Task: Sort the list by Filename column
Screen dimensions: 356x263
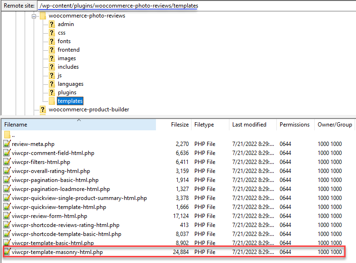Action: pyautogui.click(x=79, y=125)
